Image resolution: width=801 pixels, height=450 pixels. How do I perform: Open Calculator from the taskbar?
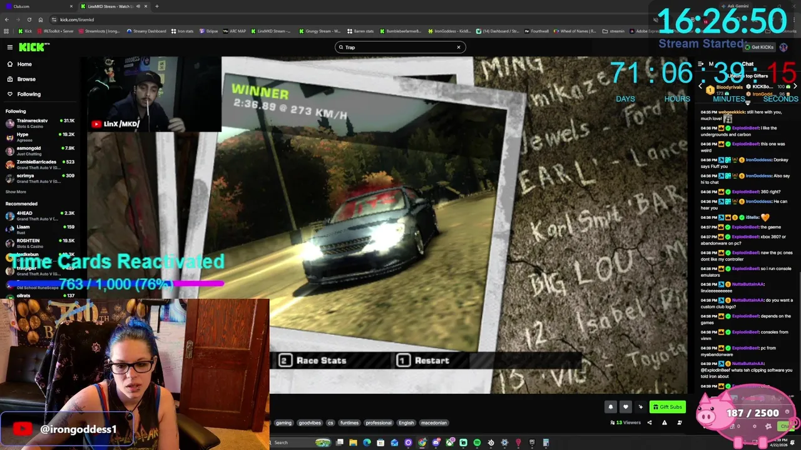point(546,442)
